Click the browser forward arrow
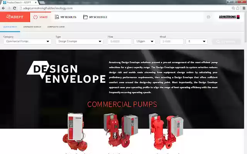Viewport: 247px width, 154px height. click(x=9, y=8)
